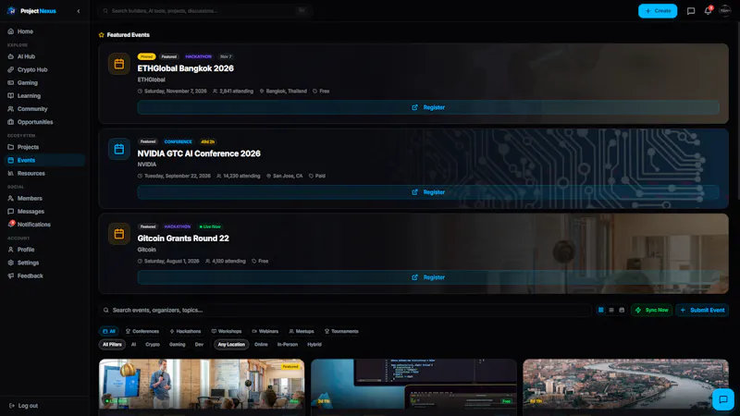Click the Project Nexus logo icon

tap(11, 11)
